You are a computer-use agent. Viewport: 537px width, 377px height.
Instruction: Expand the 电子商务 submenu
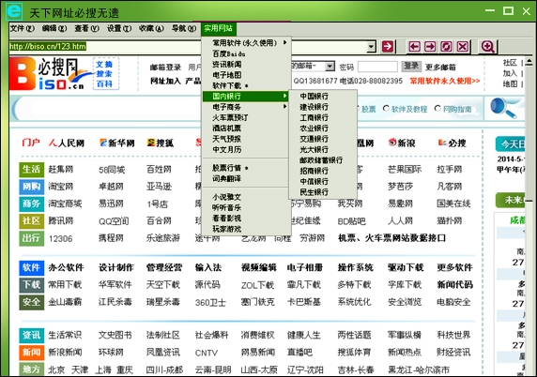coord(247,107)
